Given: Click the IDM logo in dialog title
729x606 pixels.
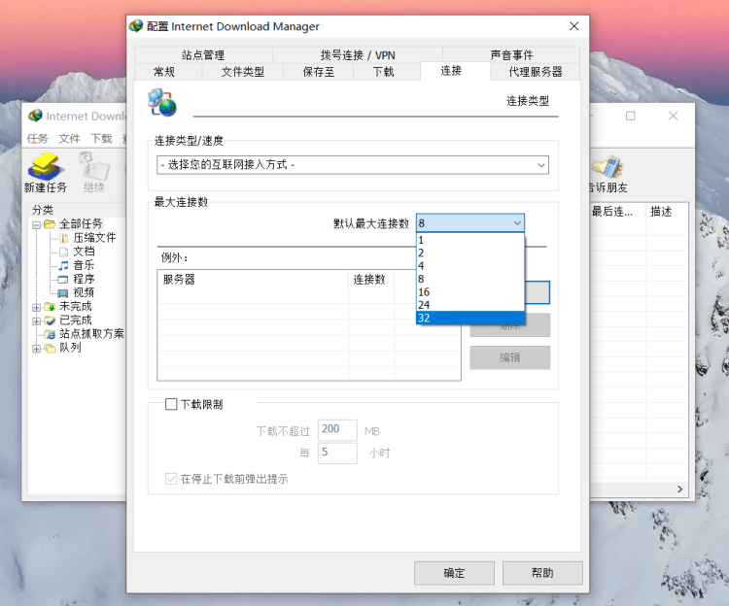Looking at the screenshot, I should click(x=136, y=26).
